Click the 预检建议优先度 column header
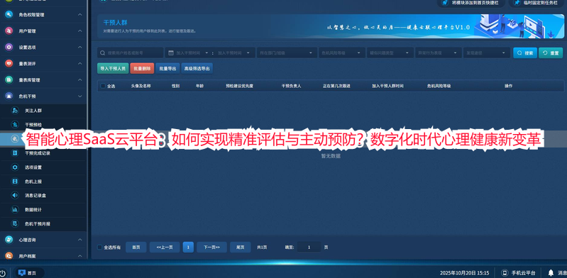This screenshot has width=567, height=278. click(x=239, y=86)
